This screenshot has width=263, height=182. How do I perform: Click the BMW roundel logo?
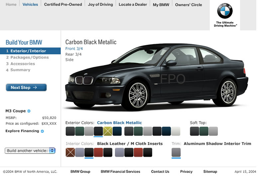coord(225,11)
